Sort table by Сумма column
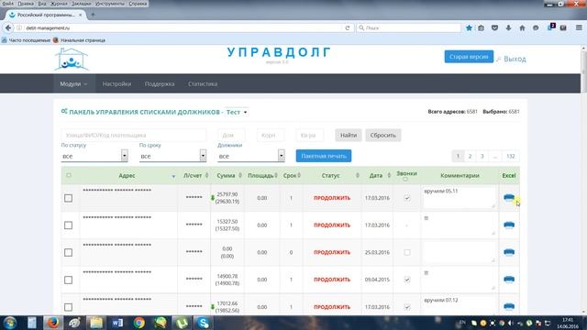Screen dimensions: 587x330 (x=227, y=175)
